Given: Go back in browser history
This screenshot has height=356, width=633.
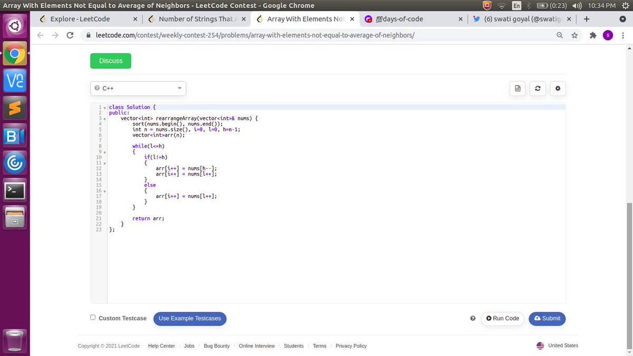Looking at the screenshot, I should click(40, 35).
